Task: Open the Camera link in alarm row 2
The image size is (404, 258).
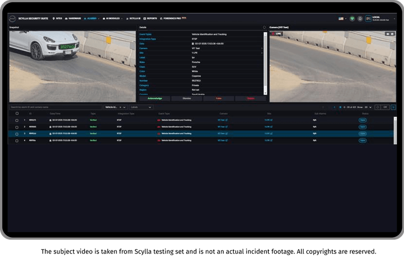Action: point(222,127)
